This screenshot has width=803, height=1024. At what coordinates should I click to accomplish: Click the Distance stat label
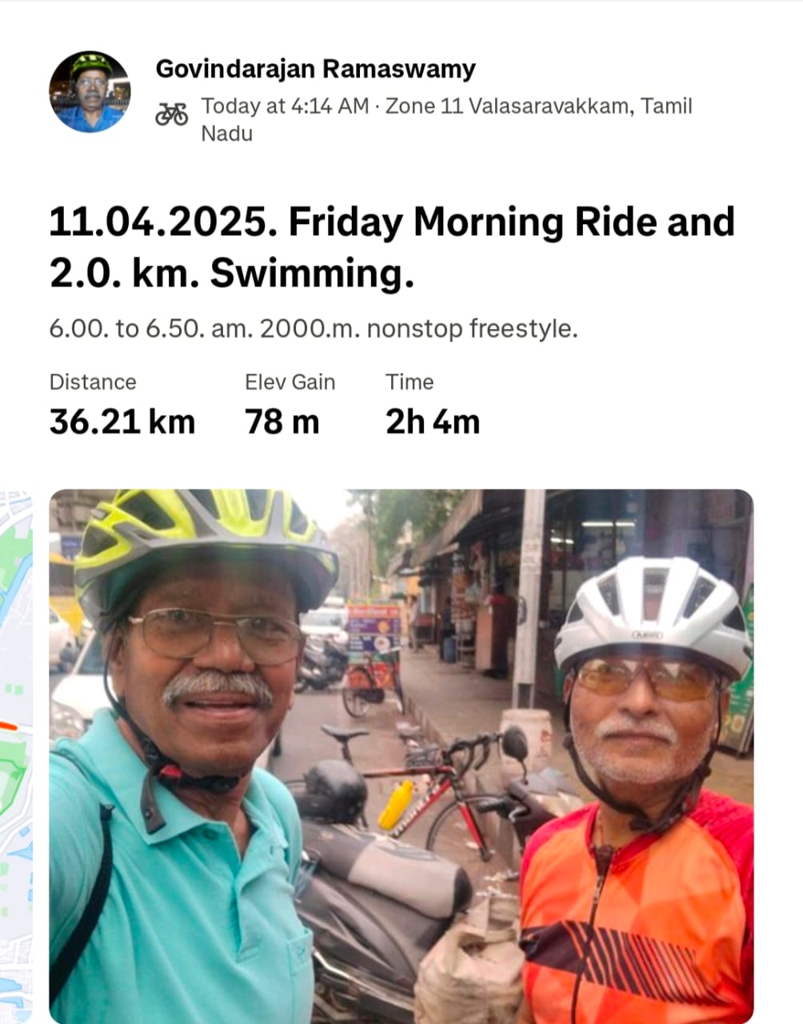click(x=93, y=382)
